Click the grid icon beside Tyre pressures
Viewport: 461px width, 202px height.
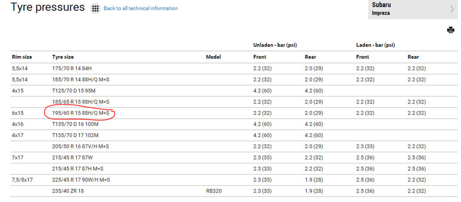pos(95,9)
